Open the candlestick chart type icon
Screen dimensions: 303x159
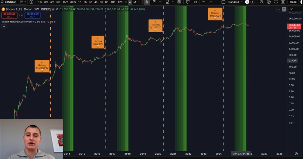pos(147,2)
